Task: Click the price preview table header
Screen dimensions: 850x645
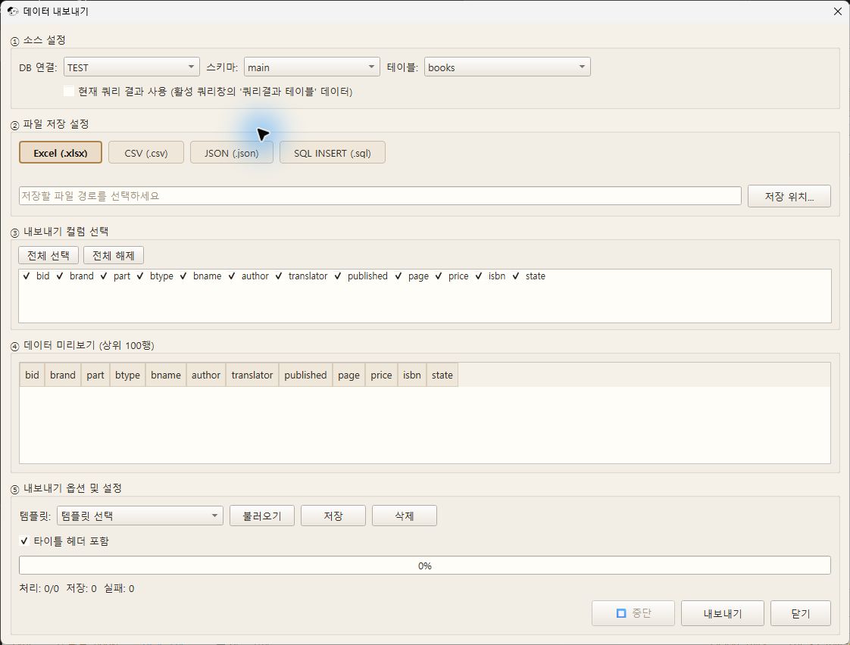Action: tap(381, 375)
